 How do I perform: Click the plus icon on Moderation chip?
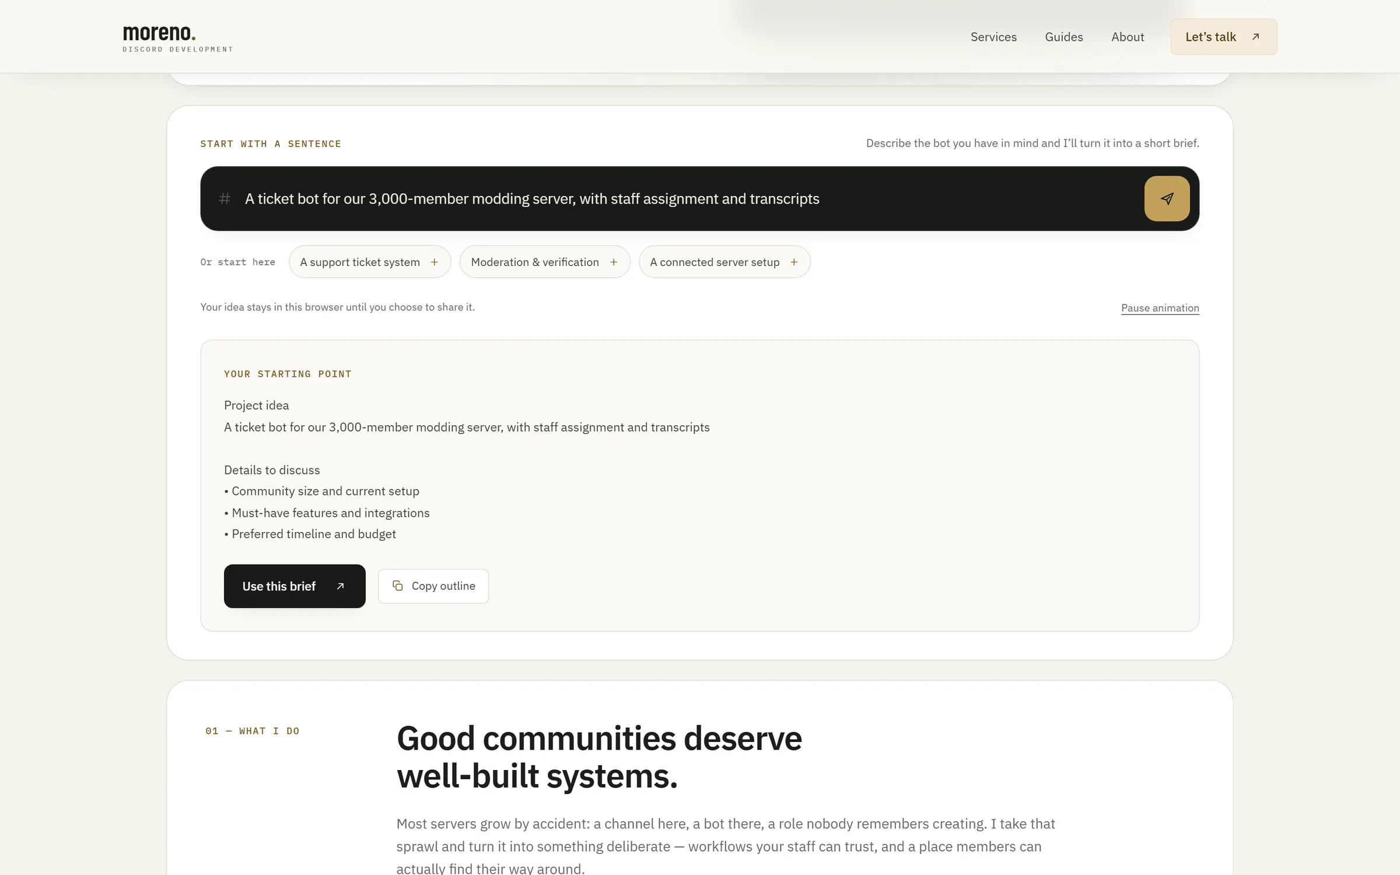[613, 262]
